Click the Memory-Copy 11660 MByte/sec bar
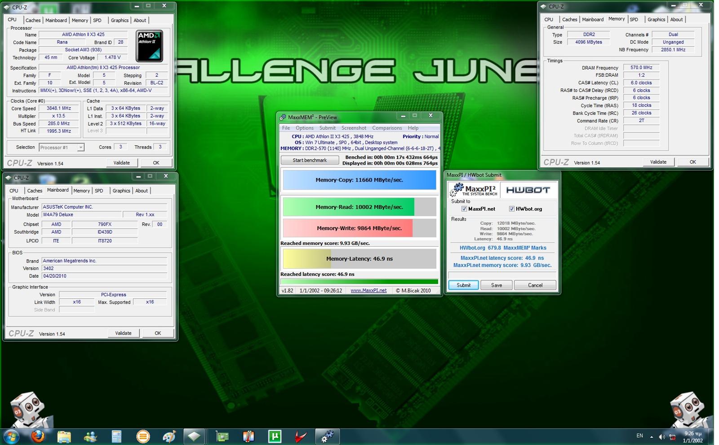Image resolution: width=719 pixels, height=445 pixels. click(x=359, y=180)
